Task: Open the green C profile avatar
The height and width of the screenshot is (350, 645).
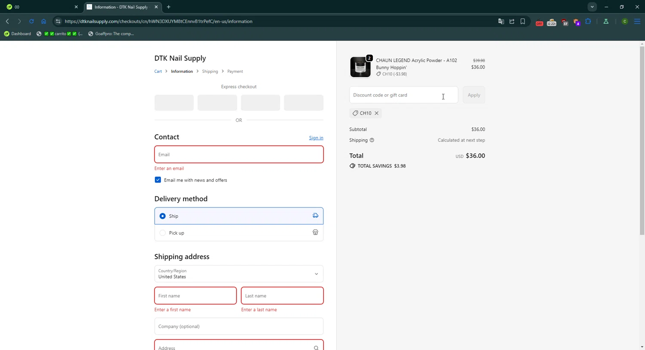Action: (x=625, y=22)
